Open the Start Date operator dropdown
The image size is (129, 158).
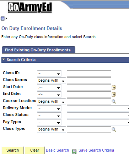pos(49,87)
